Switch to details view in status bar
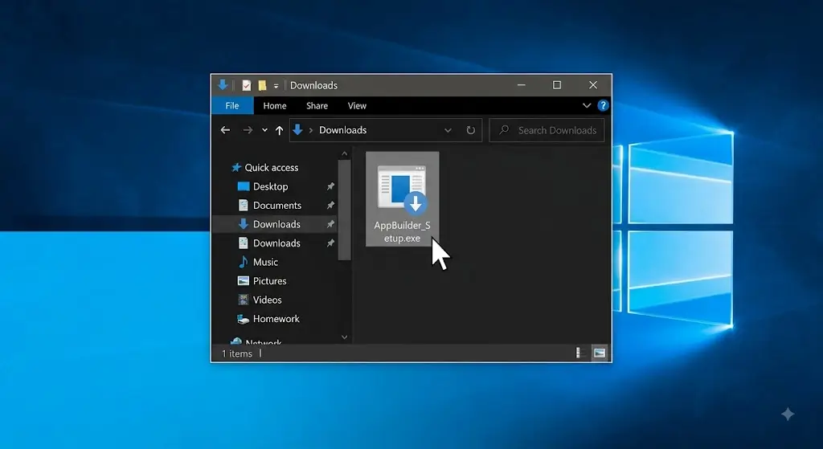This screenshot has height=449, width=823. point(579,353)
